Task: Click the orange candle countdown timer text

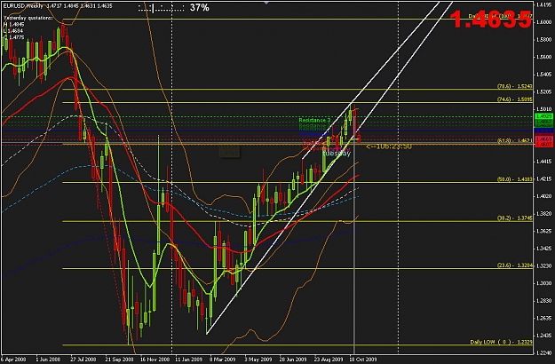Action: (x=389, y=146)
